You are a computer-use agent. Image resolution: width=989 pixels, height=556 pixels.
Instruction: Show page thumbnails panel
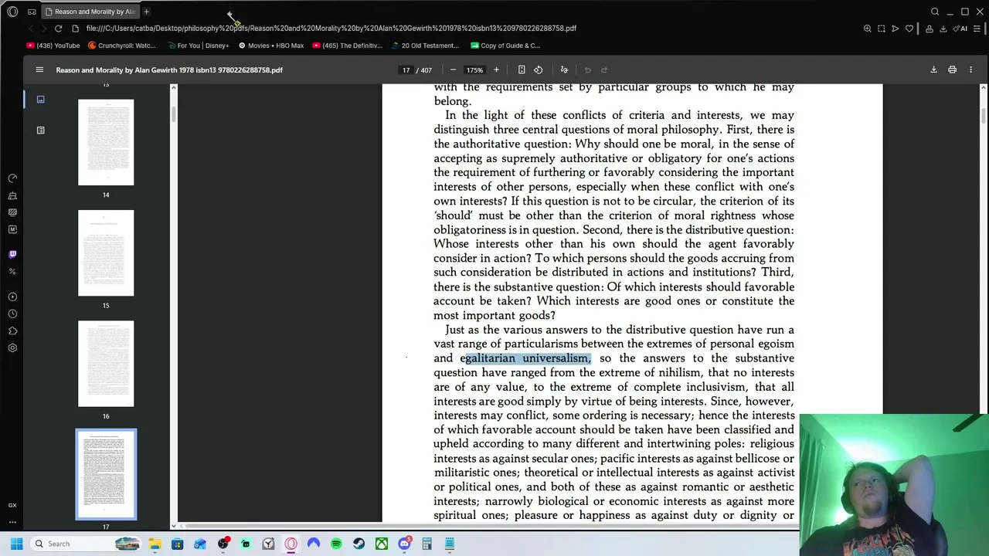coord(40,100)
